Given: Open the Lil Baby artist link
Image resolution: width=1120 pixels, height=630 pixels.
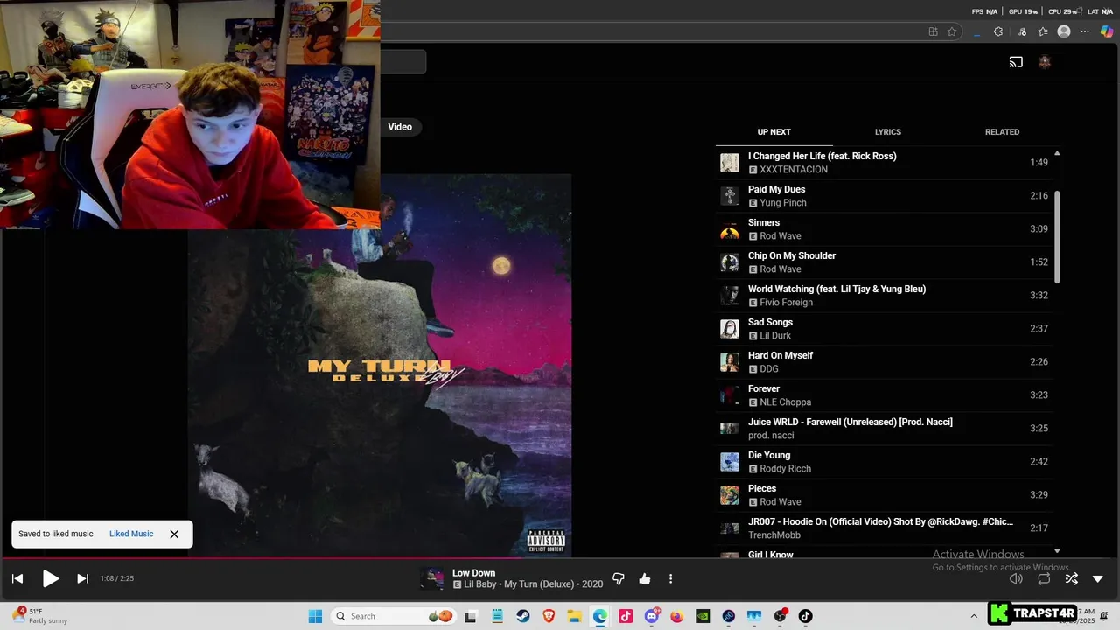Looking at the screenshot, I should [x=480, y=584].
